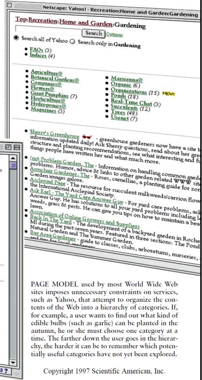Open the search Options link

(x=114, y=35)
